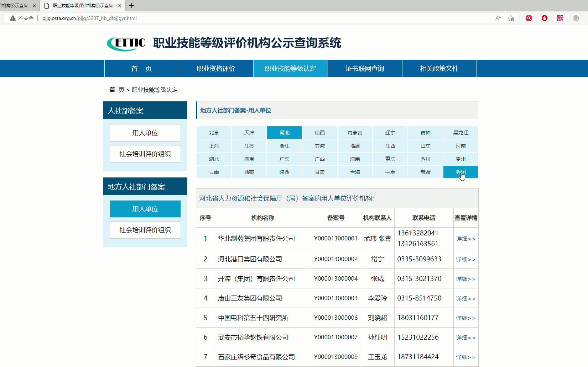View details for 河北港口集团有限公司
588x367 pixels.
[465, 259]
